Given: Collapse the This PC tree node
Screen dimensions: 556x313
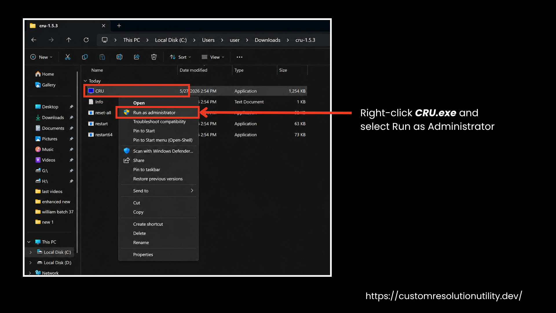Looking at the screenshot, I should click(x=29, y=242).
